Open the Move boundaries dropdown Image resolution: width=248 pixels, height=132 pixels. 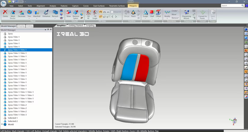(174, 14)
